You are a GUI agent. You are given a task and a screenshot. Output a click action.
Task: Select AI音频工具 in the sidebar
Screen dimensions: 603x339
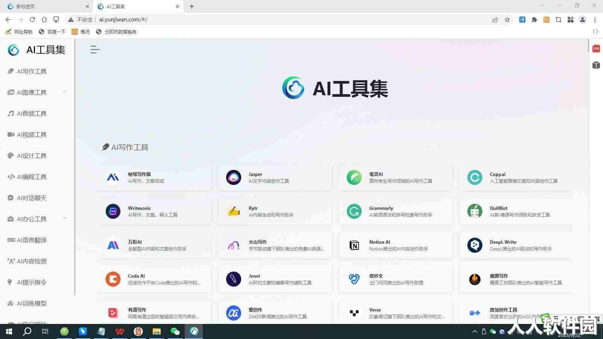pos(32,113)
